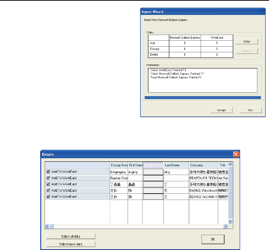Confirm the Details dialog with OK
The height and width of the screenshot is (250, 269).
(213, 240)
